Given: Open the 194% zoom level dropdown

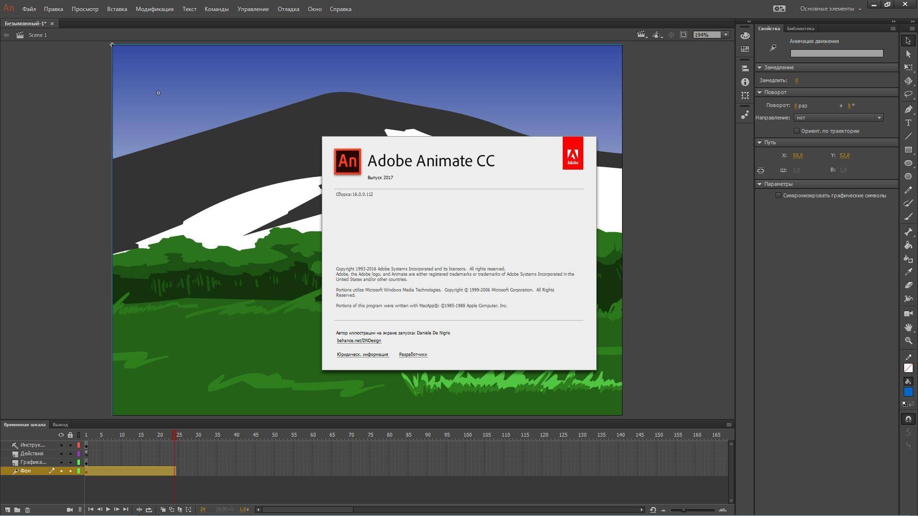Looking at the screenshot, I should coord(726,35).
